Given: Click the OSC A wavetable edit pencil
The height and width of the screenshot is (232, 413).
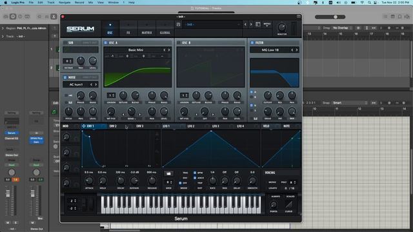Looking at the screenshot, I should (x=167, y=62).
